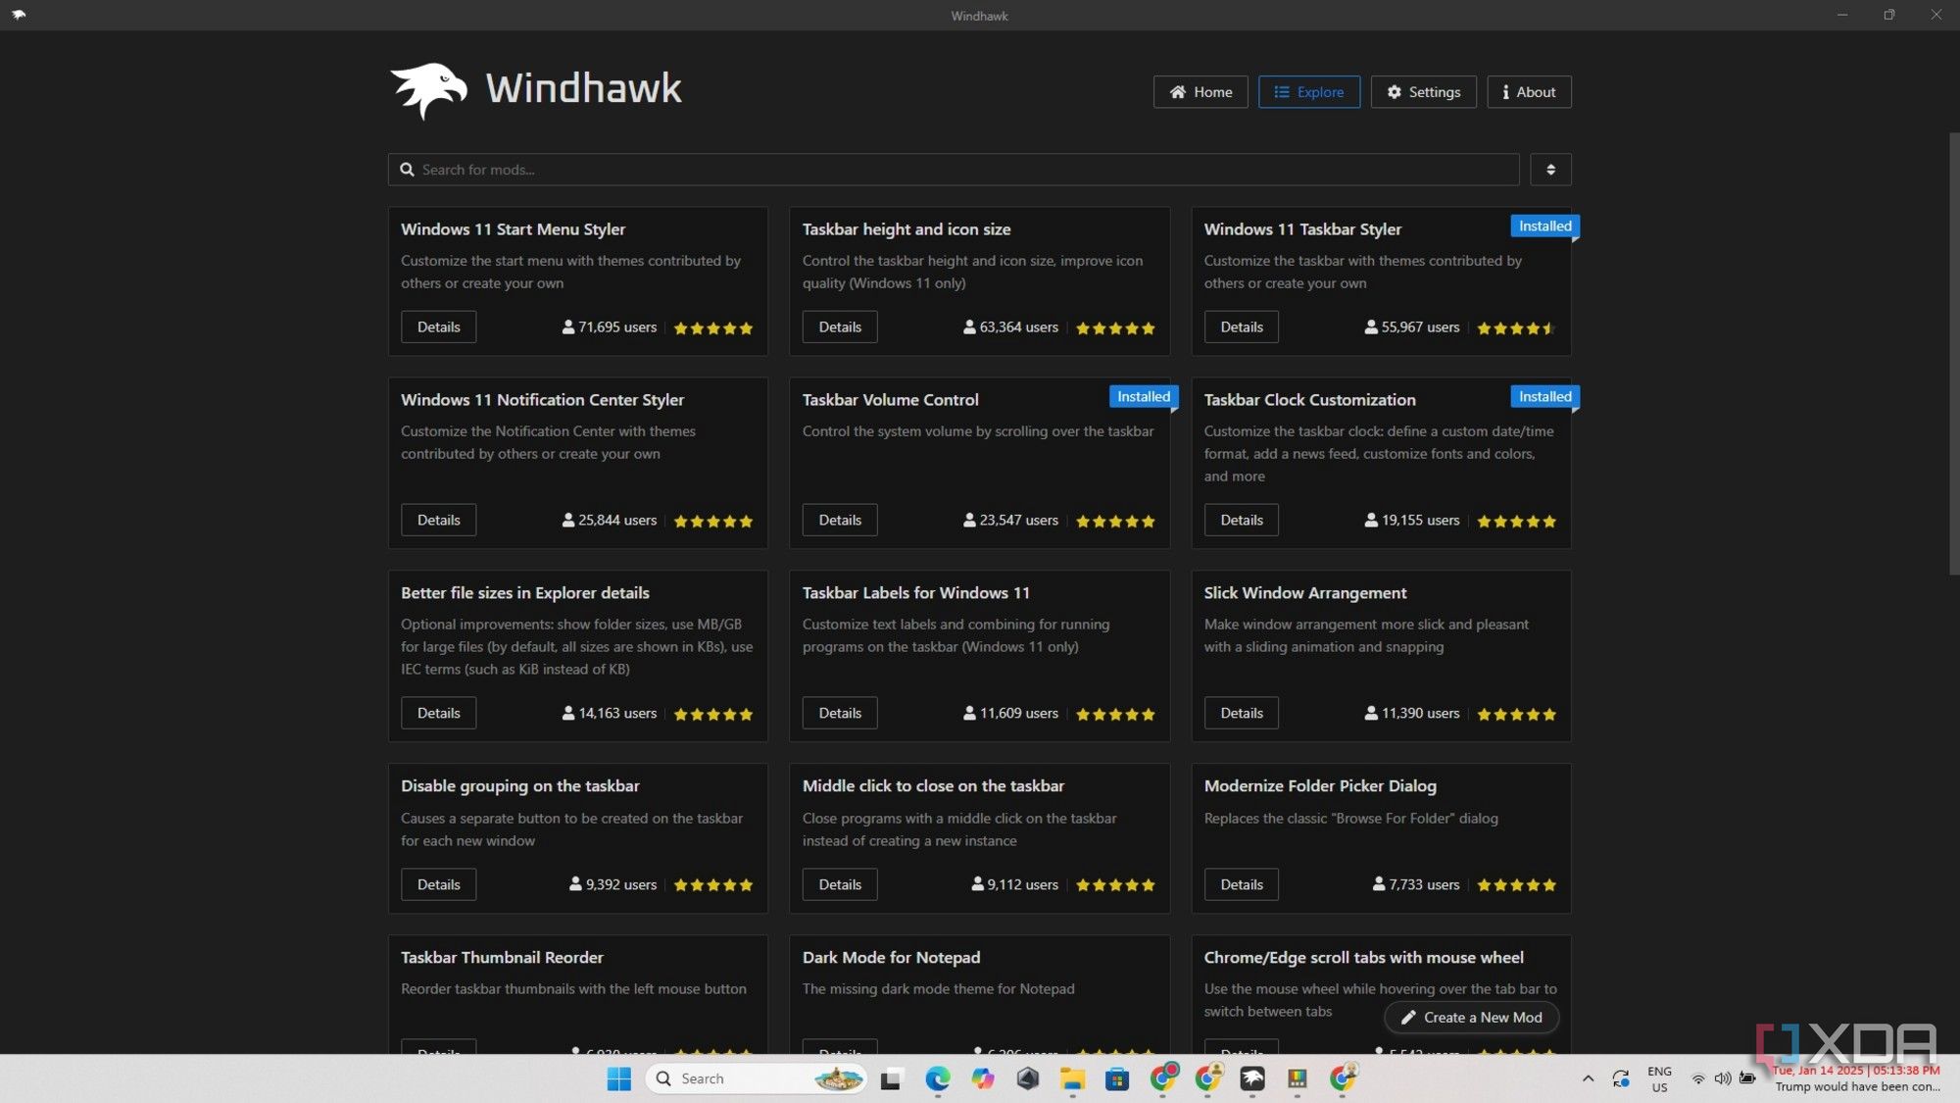Image resolution: width=1960 pixels, height=1103 pixels.
Task: Click the sort/filter dropdown arrow
Action: click(1549, 169)
